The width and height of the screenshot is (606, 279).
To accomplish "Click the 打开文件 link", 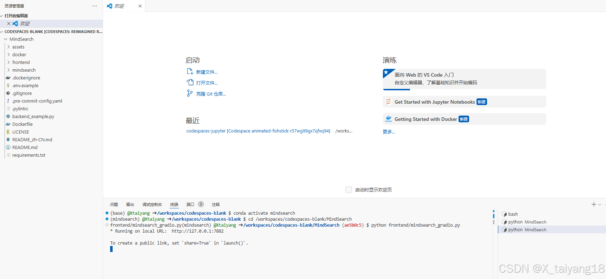I will coord(207,83).
